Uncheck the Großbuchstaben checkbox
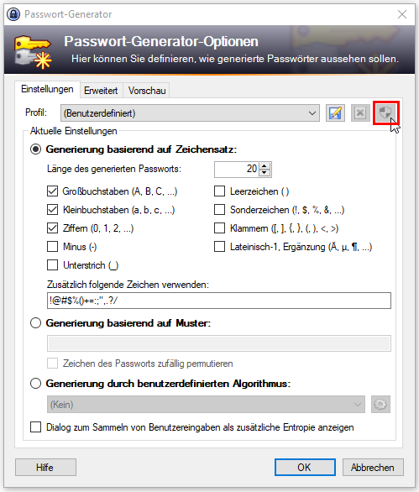The image size is (419, 492). [52, 191]
